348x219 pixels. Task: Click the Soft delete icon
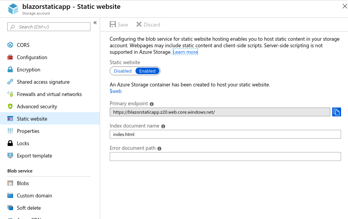click(10, 208)
